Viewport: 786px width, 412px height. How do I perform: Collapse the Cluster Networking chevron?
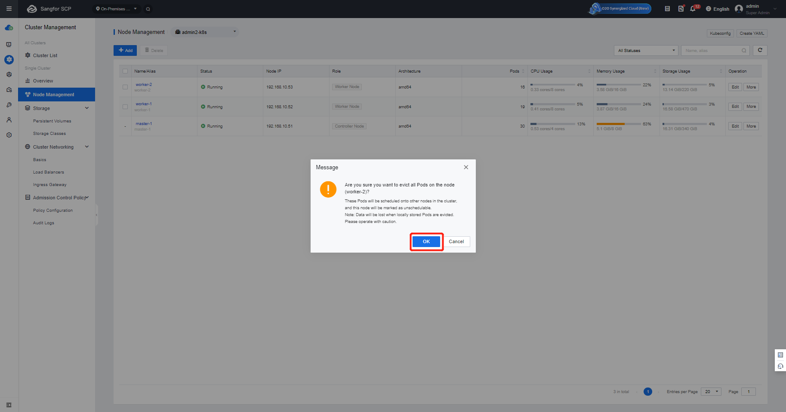click(87, 147)
